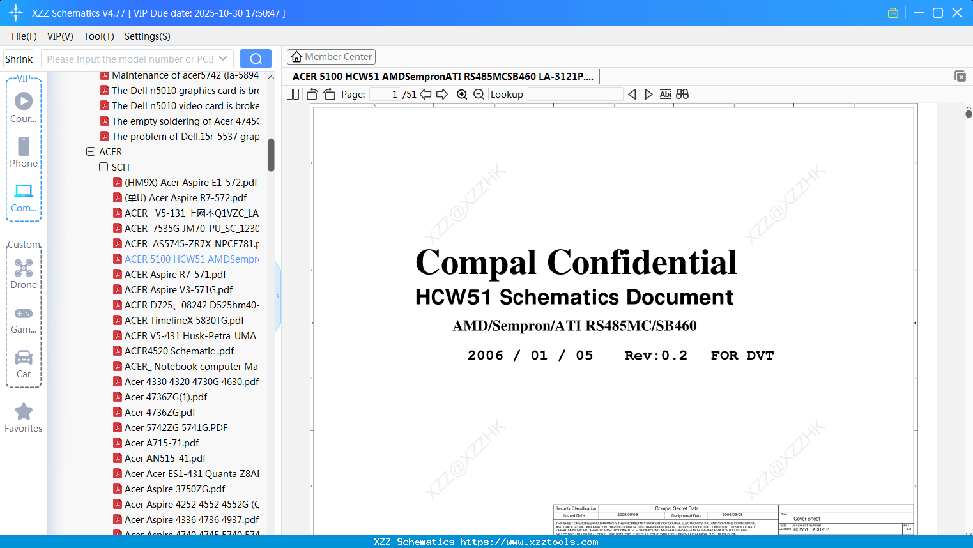Select the Computer category
The height and width of the screenshot is (548, 973).
pos(24,198)
